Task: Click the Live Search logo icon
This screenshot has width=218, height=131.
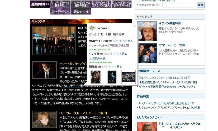Action: coord(92,28)
